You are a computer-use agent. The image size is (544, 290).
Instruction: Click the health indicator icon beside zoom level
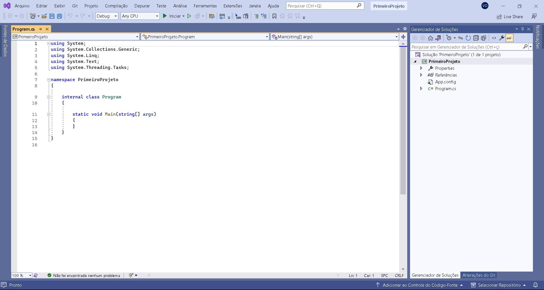35,275
